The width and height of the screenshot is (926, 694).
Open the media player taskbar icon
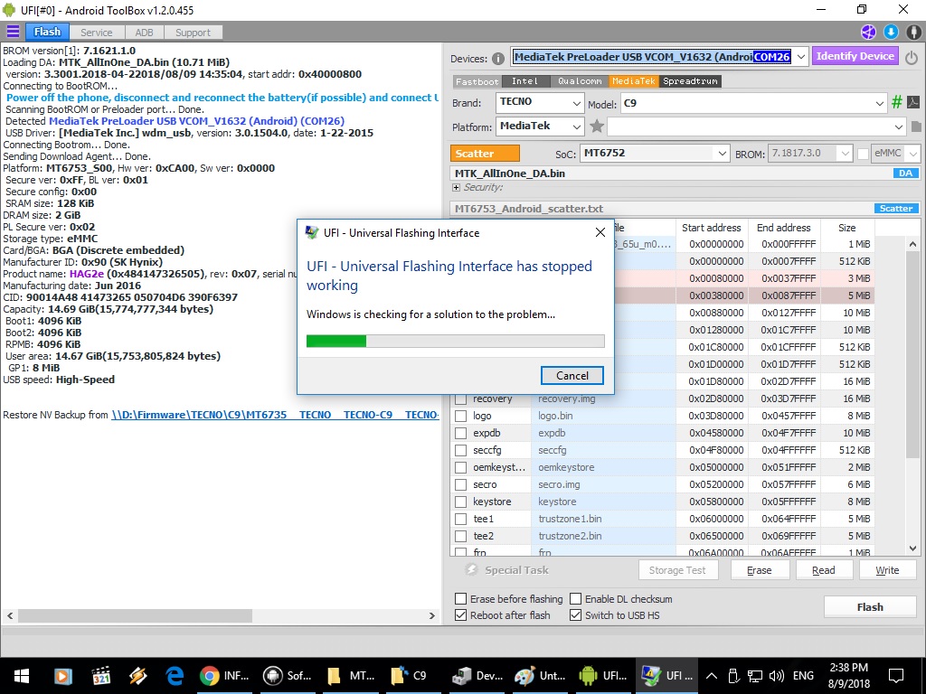(x=63, y=675)
